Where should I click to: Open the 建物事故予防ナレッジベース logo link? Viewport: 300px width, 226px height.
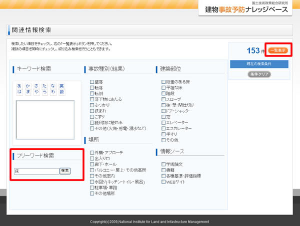point(246,9)
